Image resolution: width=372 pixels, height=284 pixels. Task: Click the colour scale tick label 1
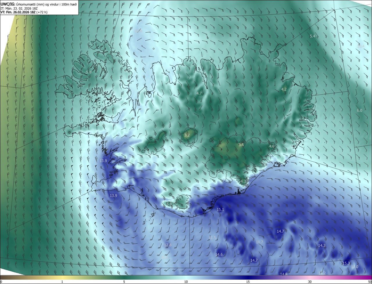pos(62,282)
